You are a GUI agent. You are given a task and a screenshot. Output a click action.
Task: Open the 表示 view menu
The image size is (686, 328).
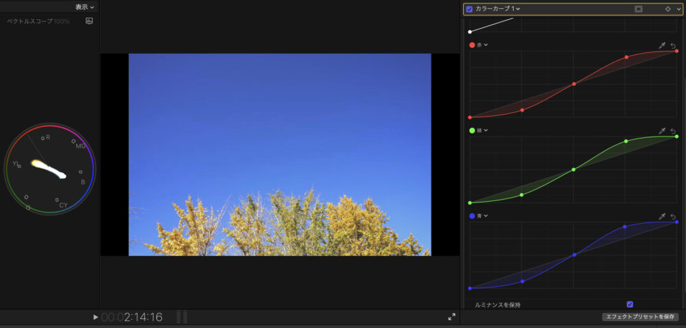[85, 7]
